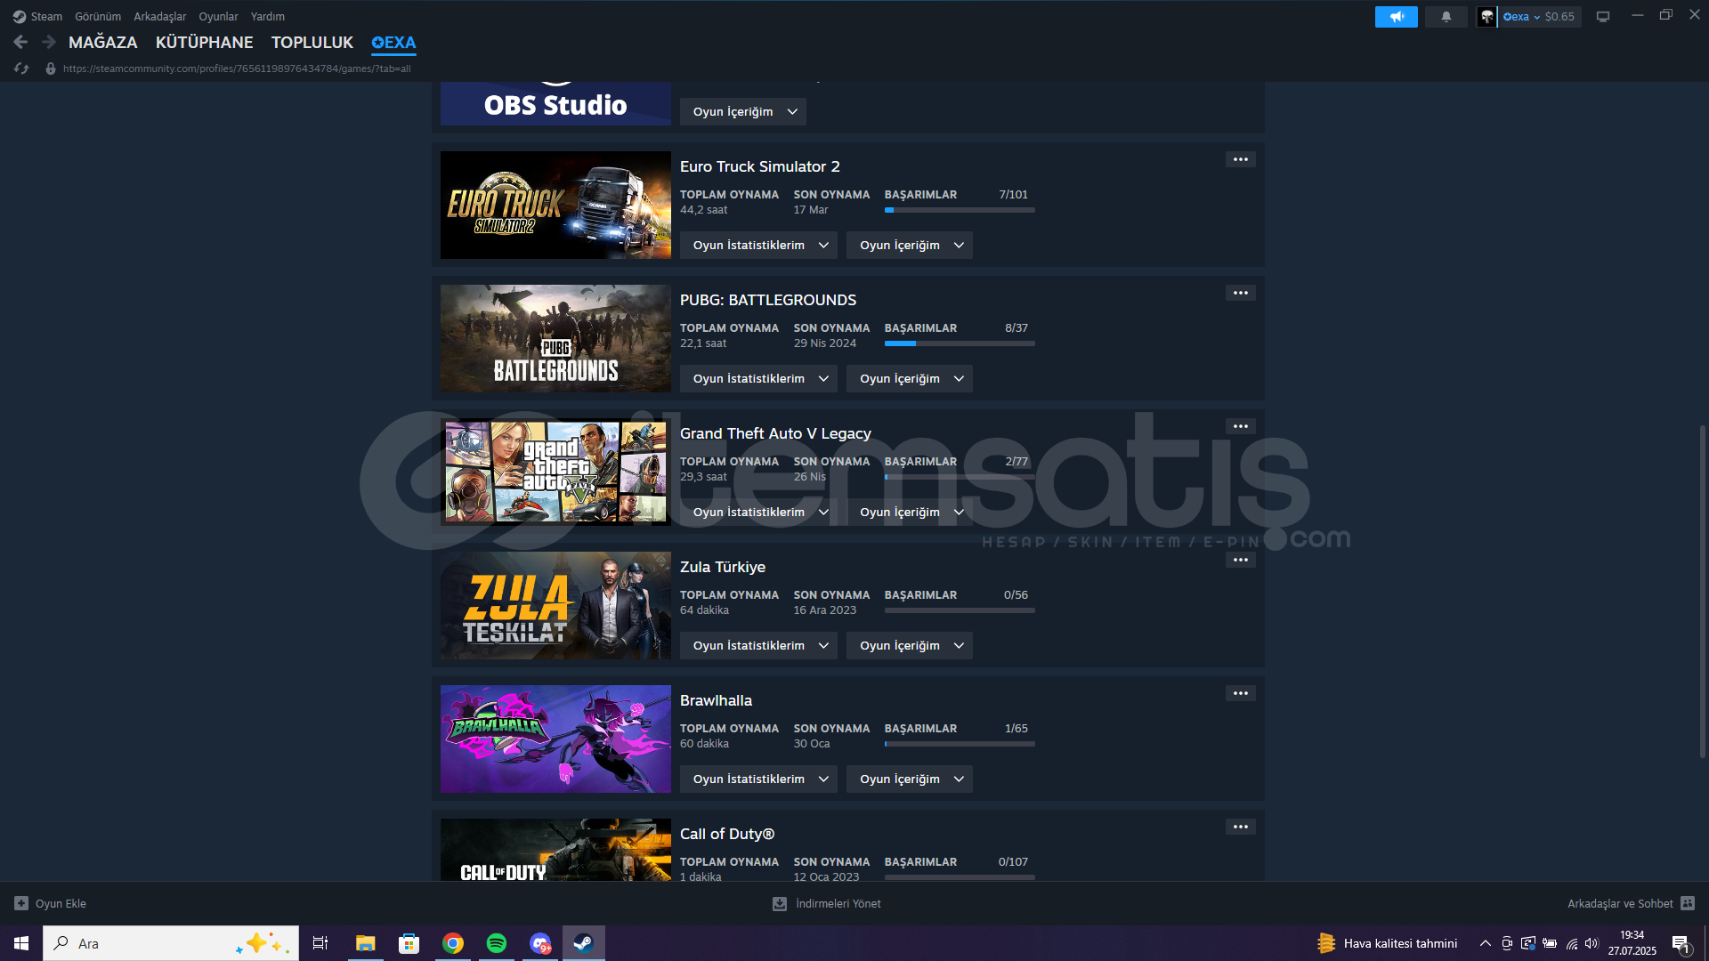The height and width of the screenshot is (961, 1709).
Task: Open Windows Start menu
Action: click(21, 943)
